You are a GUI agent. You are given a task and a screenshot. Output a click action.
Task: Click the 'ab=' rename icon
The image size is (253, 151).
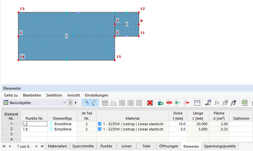click(x=208, y=103)
